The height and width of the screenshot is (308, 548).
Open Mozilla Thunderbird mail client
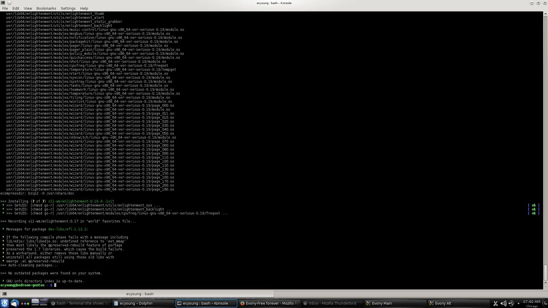point(331,303)
